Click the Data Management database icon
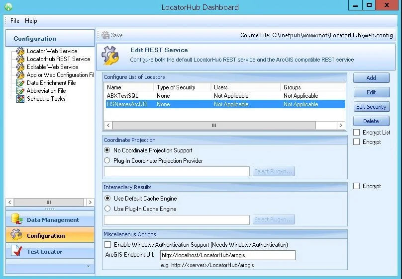This screenshot has height=279, width=402. (17, 219)
